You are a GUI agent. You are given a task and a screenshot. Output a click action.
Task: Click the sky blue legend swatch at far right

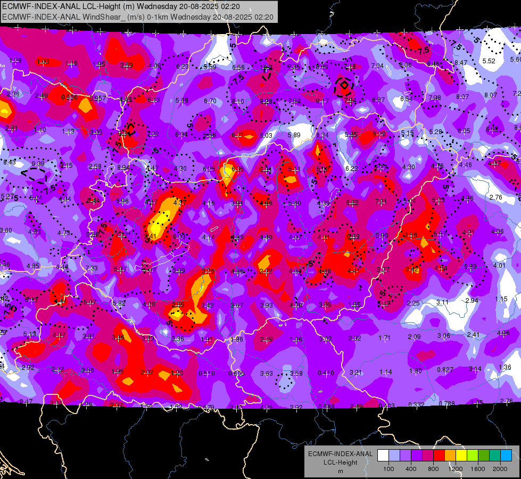[506, 455]
